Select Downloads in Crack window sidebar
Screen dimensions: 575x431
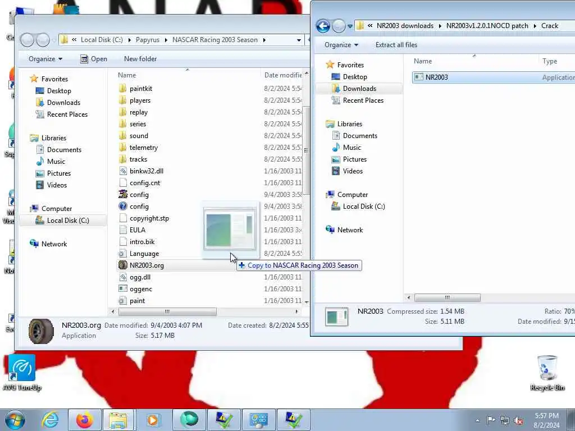coord(359,89)
